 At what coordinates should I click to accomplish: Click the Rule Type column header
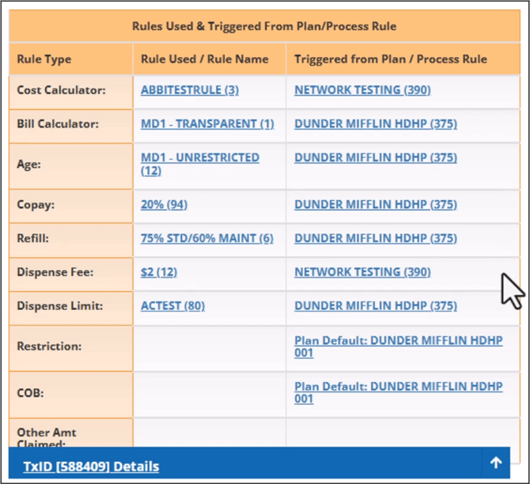[44, 59]
